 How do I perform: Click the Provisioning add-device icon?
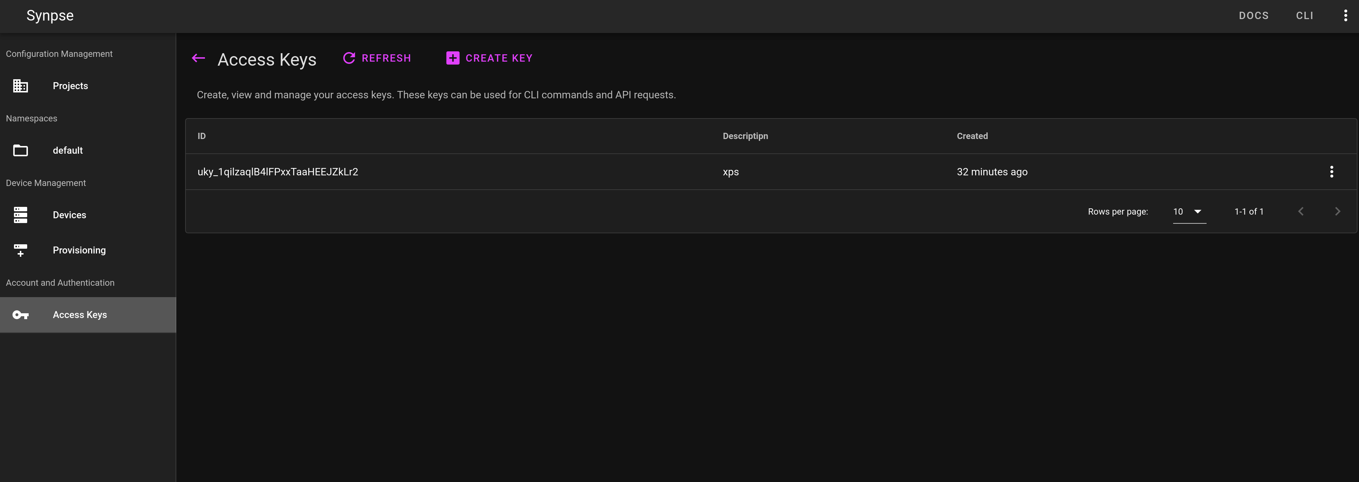pyautogui.click(x=21, y=250)
